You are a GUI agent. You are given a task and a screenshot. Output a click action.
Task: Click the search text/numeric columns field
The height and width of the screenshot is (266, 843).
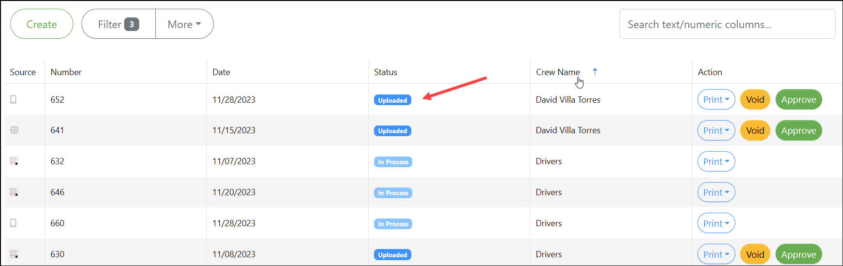pyautogui.click(x=727, y=24)
